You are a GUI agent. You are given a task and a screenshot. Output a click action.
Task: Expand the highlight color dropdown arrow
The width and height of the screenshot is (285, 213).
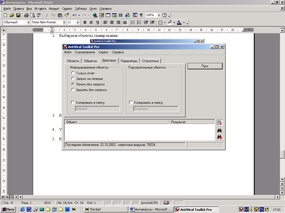click(174, 22)
